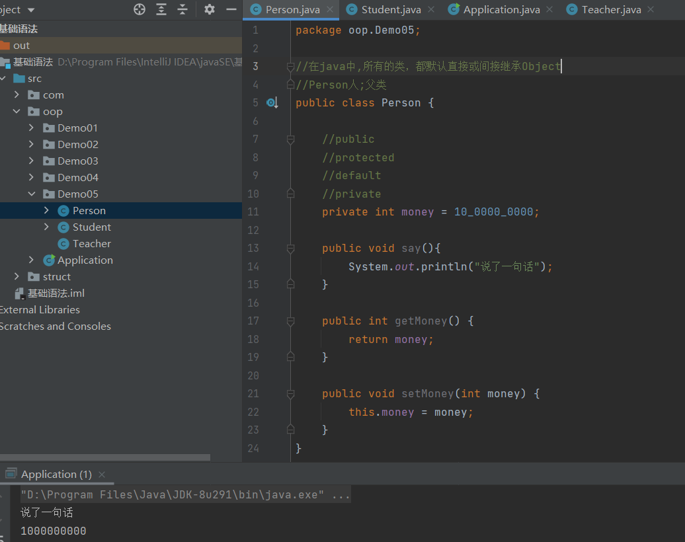Switch to the Student.java tab
The image size is (685, 542).
click(390, 9)
